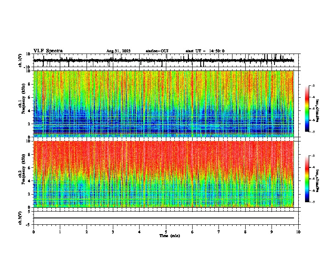Click time axis tick label "4"

(140, 232)
